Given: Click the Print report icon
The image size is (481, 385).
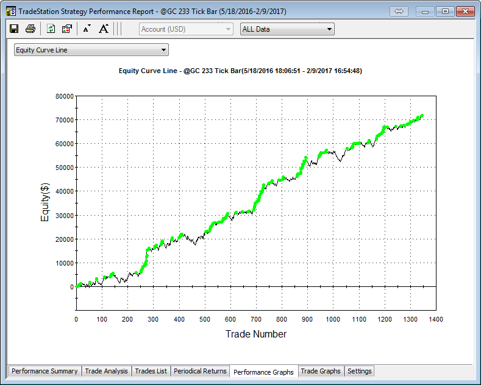Looking at the screenshot, I should (30, 29).
